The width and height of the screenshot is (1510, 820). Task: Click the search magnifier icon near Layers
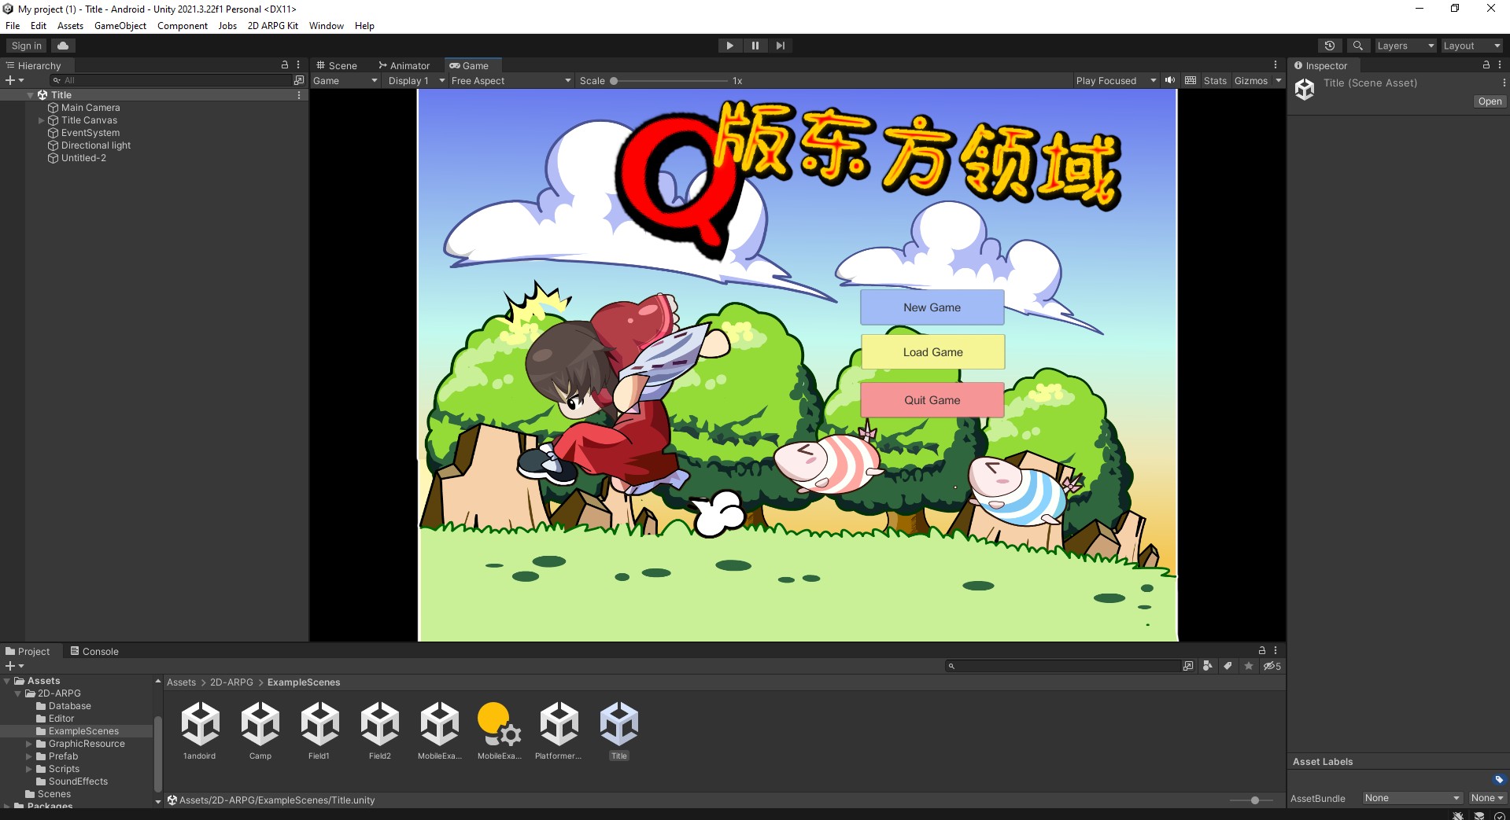(1358, 46)
